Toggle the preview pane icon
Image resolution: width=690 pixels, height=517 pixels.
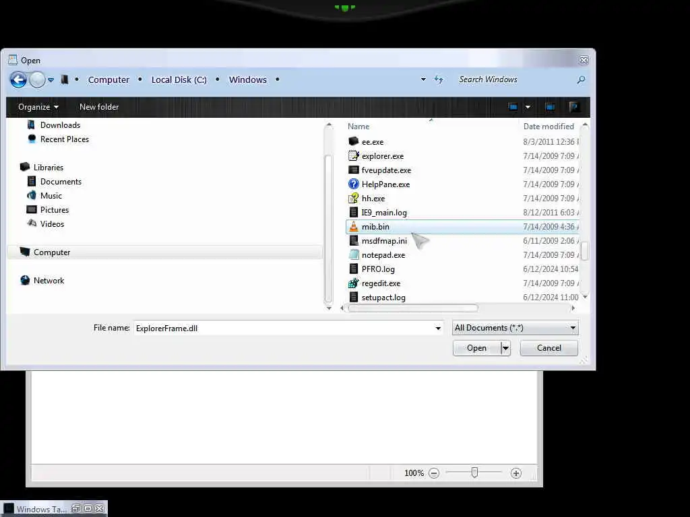pos(550,107)
